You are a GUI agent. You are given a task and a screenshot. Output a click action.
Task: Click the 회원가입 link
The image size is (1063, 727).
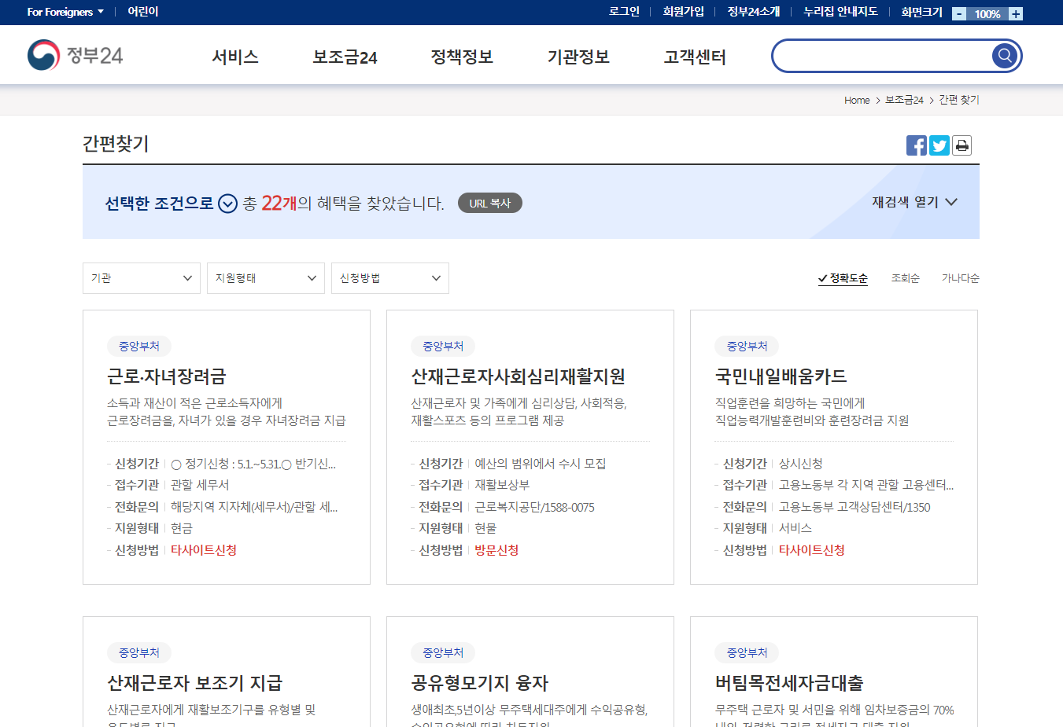coord(684,12)
